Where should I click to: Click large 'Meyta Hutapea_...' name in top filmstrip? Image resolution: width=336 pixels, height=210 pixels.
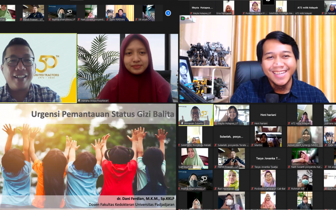coord(202,8)
